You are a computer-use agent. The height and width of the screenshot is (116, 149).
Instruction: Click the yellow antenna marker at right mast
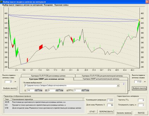[x=139, y=20]
